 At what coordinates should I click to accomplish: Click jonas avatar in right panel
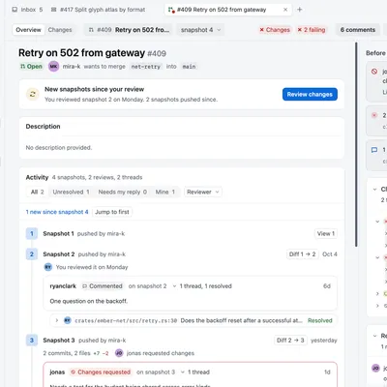pos(375,368)
